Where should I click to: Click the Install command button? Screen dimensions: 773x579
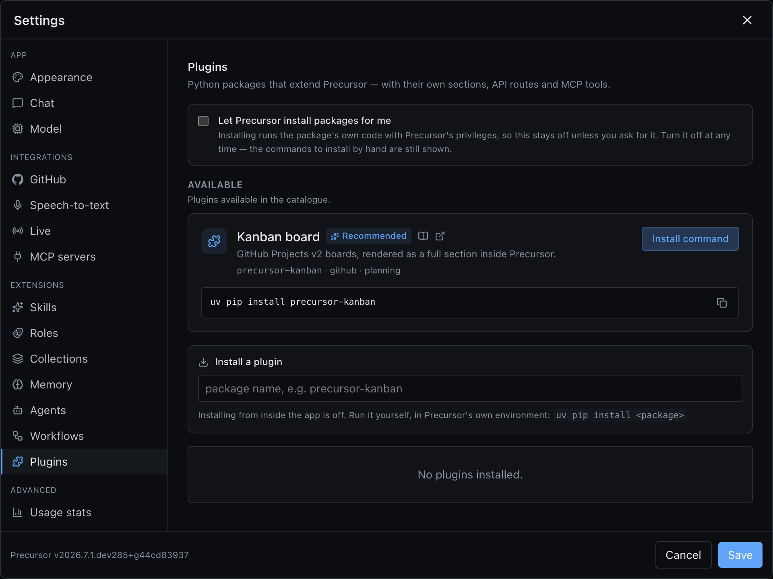pos(690,239)
